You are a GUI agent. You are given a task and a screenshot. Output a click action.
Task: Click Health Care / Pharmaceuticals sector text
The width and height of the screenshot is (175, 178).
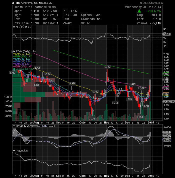pos(35,7)
